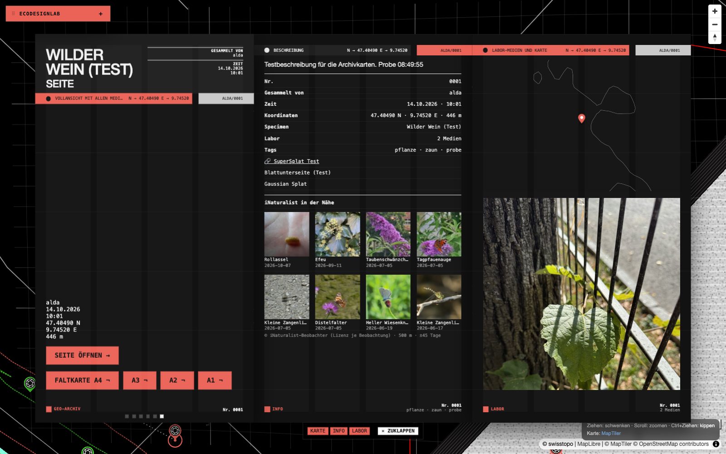Click the Specimen value 'Wilder Wein (Test)'
This screenshot has height=454, width=726.
pos(434,127)
